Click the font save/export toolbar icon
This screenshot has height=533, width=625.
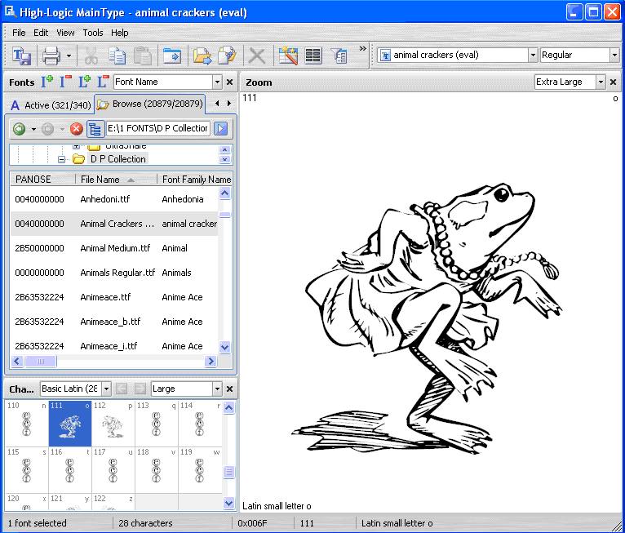click(21, 56)
